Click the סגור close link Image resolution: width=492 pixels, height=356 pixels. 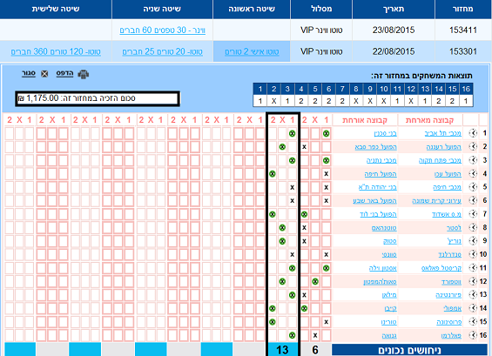[29, 73]
